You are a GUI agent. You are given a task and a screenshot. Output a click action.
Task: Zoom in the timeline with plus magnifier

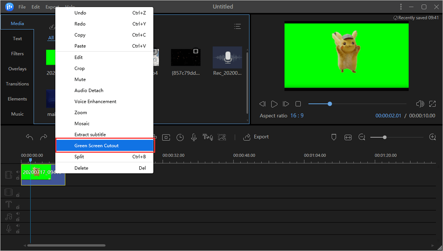[432, 137]
